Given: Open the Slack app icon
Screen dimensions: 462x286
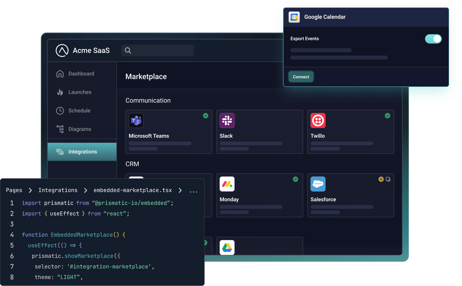Looking at the screenshot, I should pyautogui.click(x=227, y=121).
